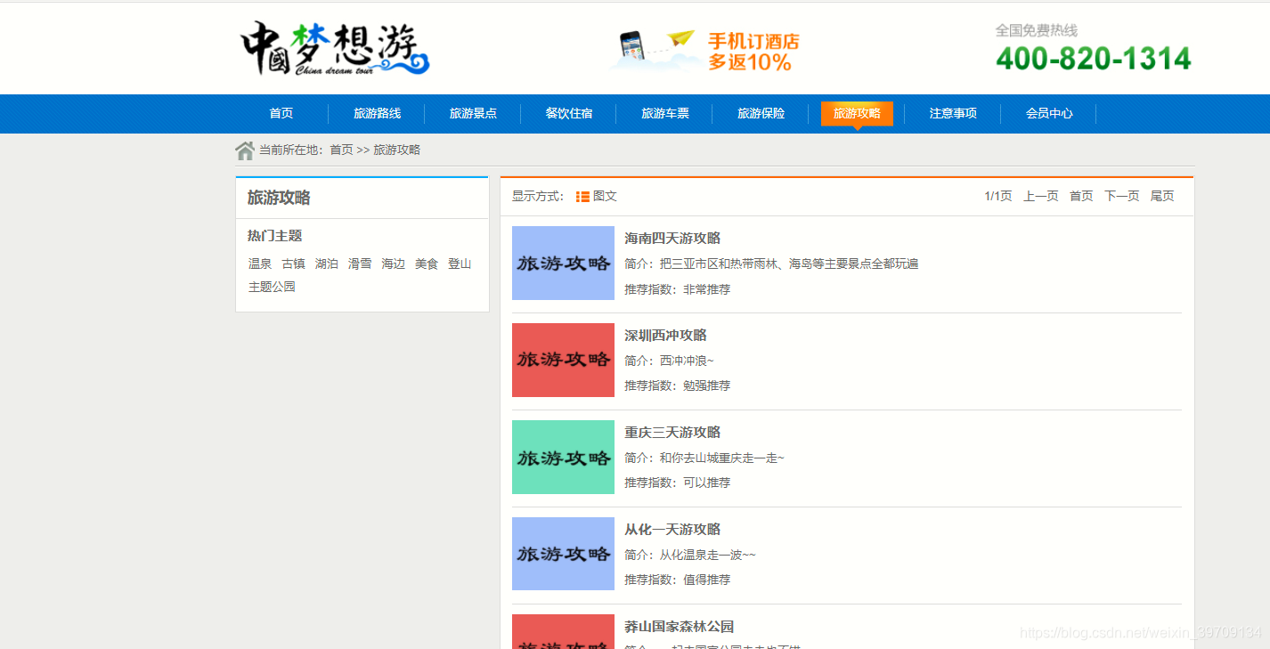Select the 滑雪 hot topic
Viewport: 1270px width, 649px height.
360,264
